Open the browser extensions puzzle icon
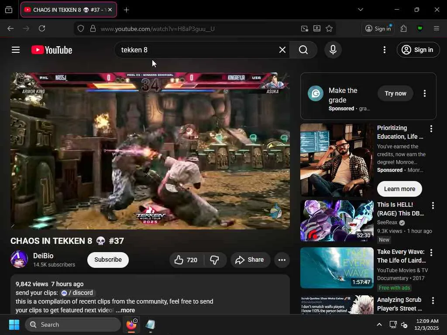Viewport: 447px width, 335px height. coord(403,28)
